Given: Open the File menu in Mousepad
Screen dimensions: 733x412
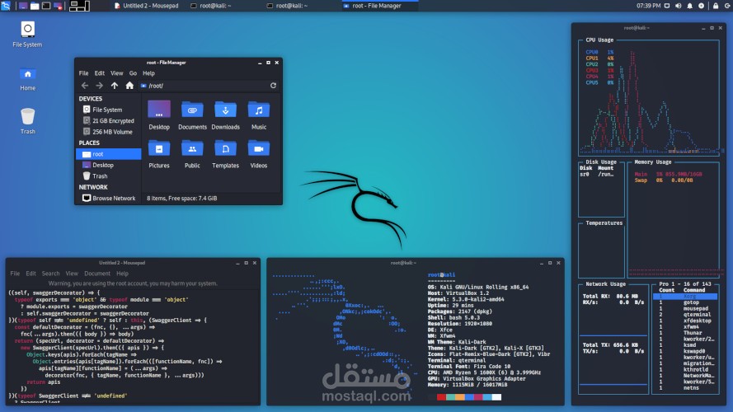Looking at the screenshot, I should click(15, 274).
